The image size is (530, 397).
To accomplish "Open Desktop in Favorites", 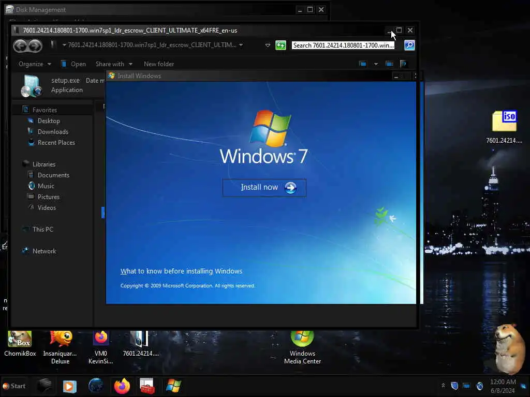I will (x=45, y=121).
